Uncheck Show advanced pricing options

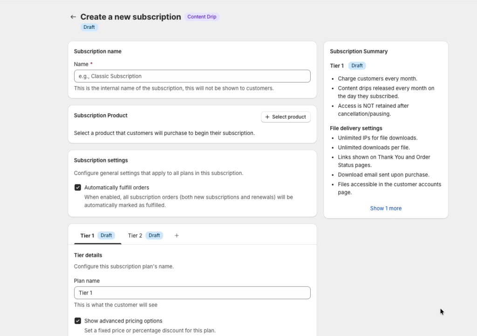click(x=78, y=321)
